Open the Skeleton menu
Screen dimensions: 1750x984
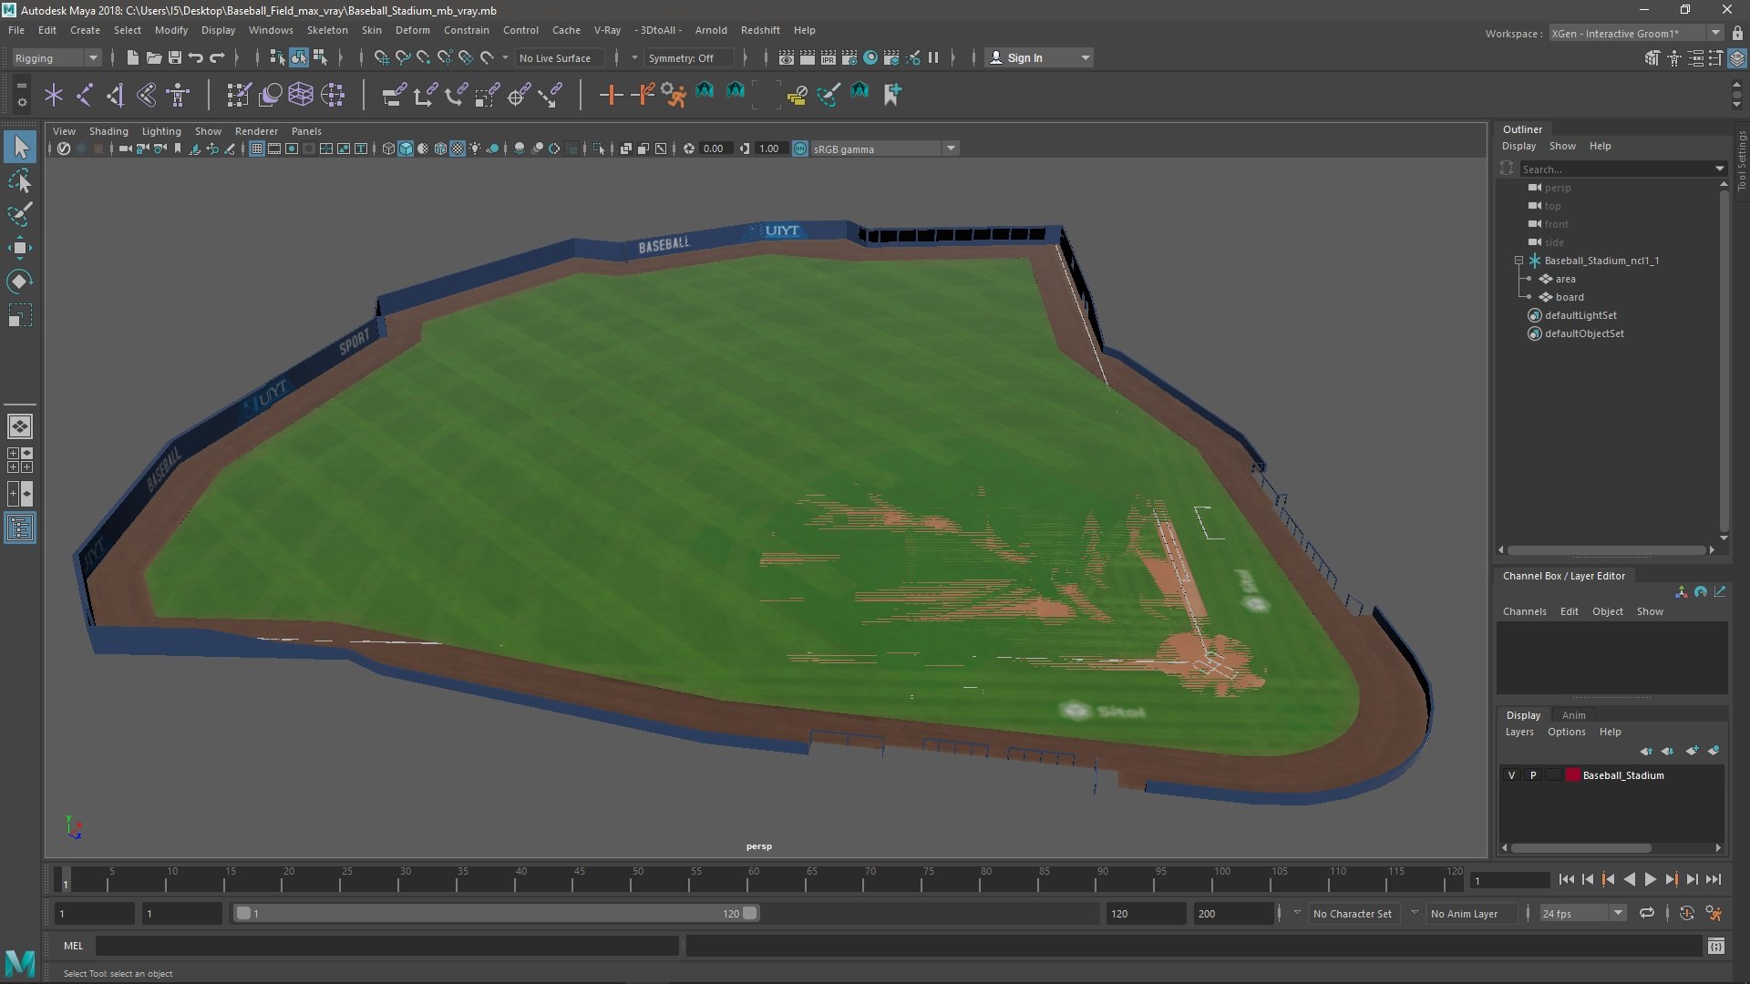click(x=326, y=30)
